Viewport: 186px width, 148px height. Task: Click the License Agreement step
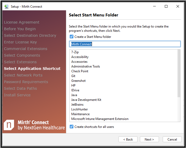[x=21, y=22]
